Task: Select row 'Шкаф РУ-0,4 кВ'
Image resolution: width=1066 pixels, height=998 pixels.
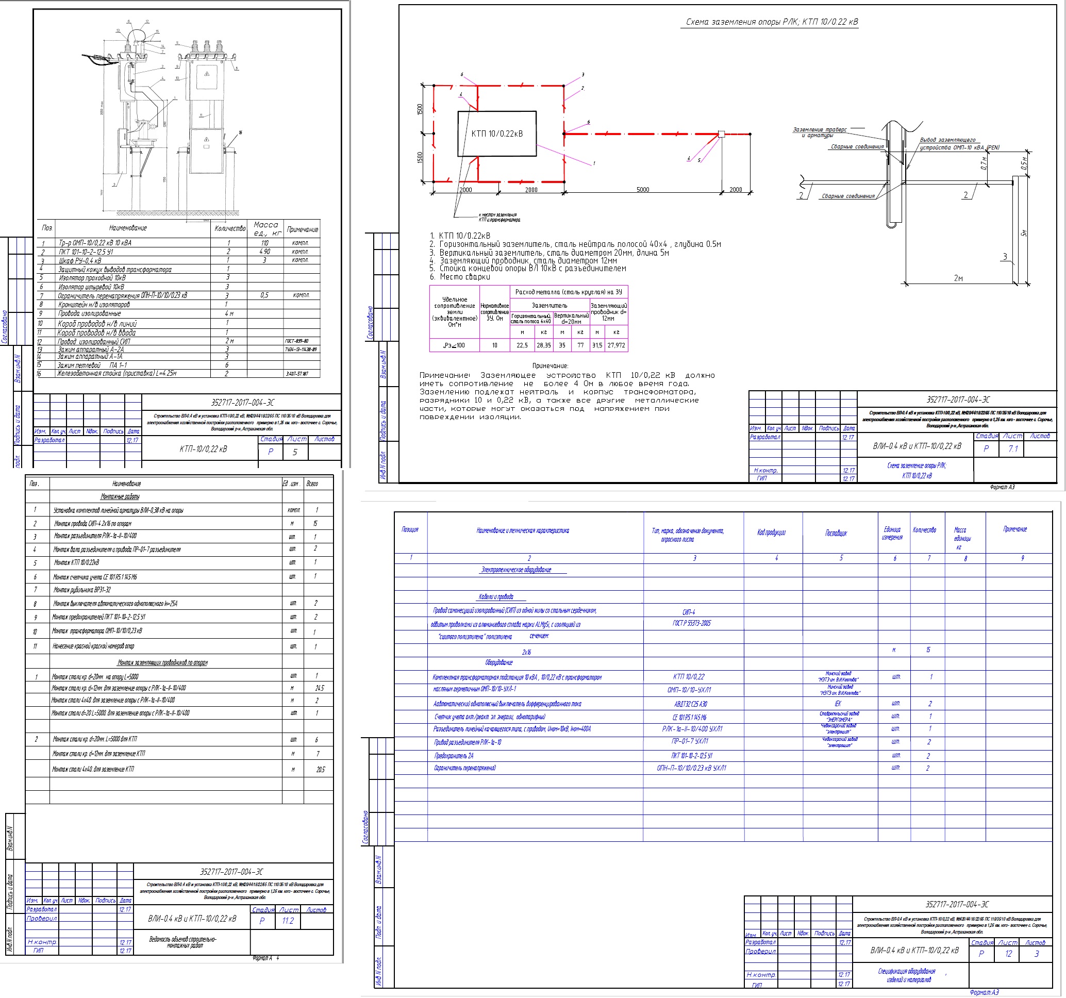Action: [x=178, y=261]
